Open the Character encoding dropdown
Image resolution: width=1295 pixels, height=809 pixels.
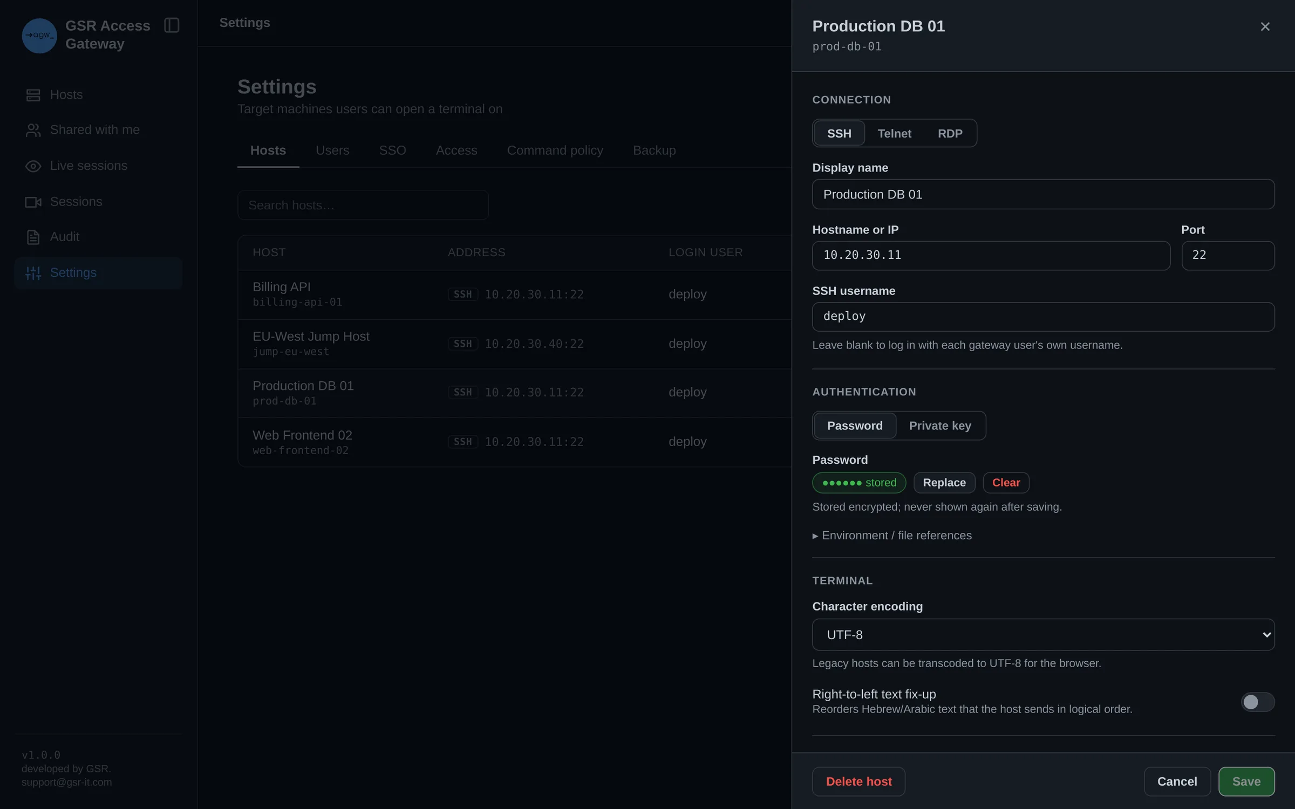(1043, 635)
